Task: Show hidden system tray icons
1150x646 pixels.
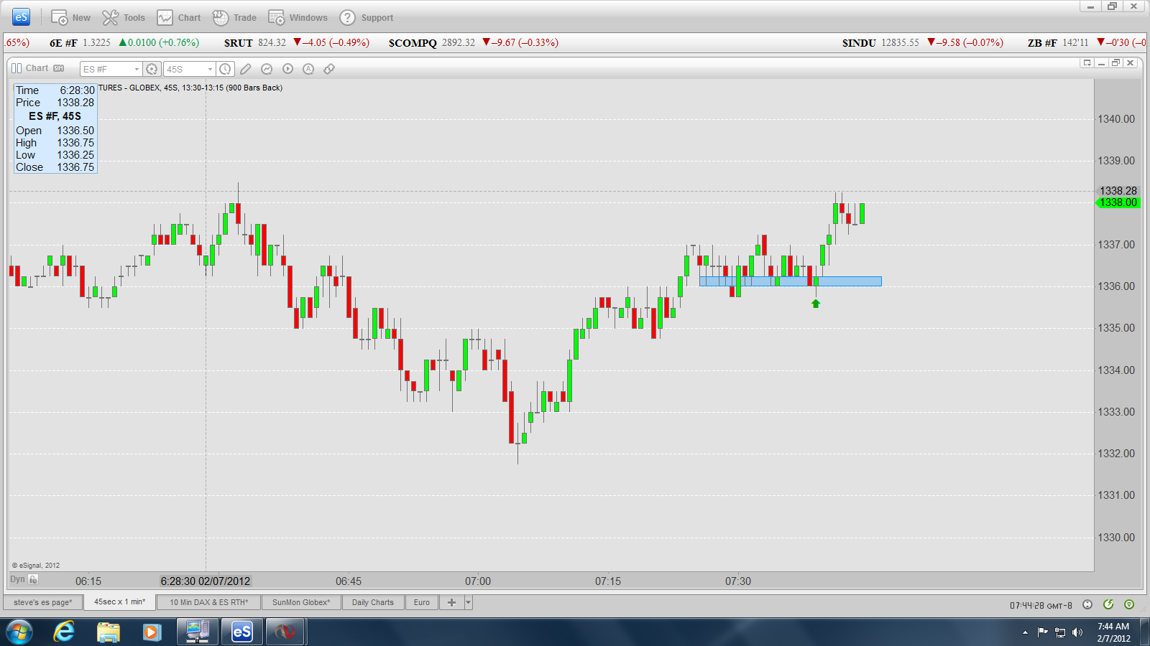Action: click(1025, 632)
